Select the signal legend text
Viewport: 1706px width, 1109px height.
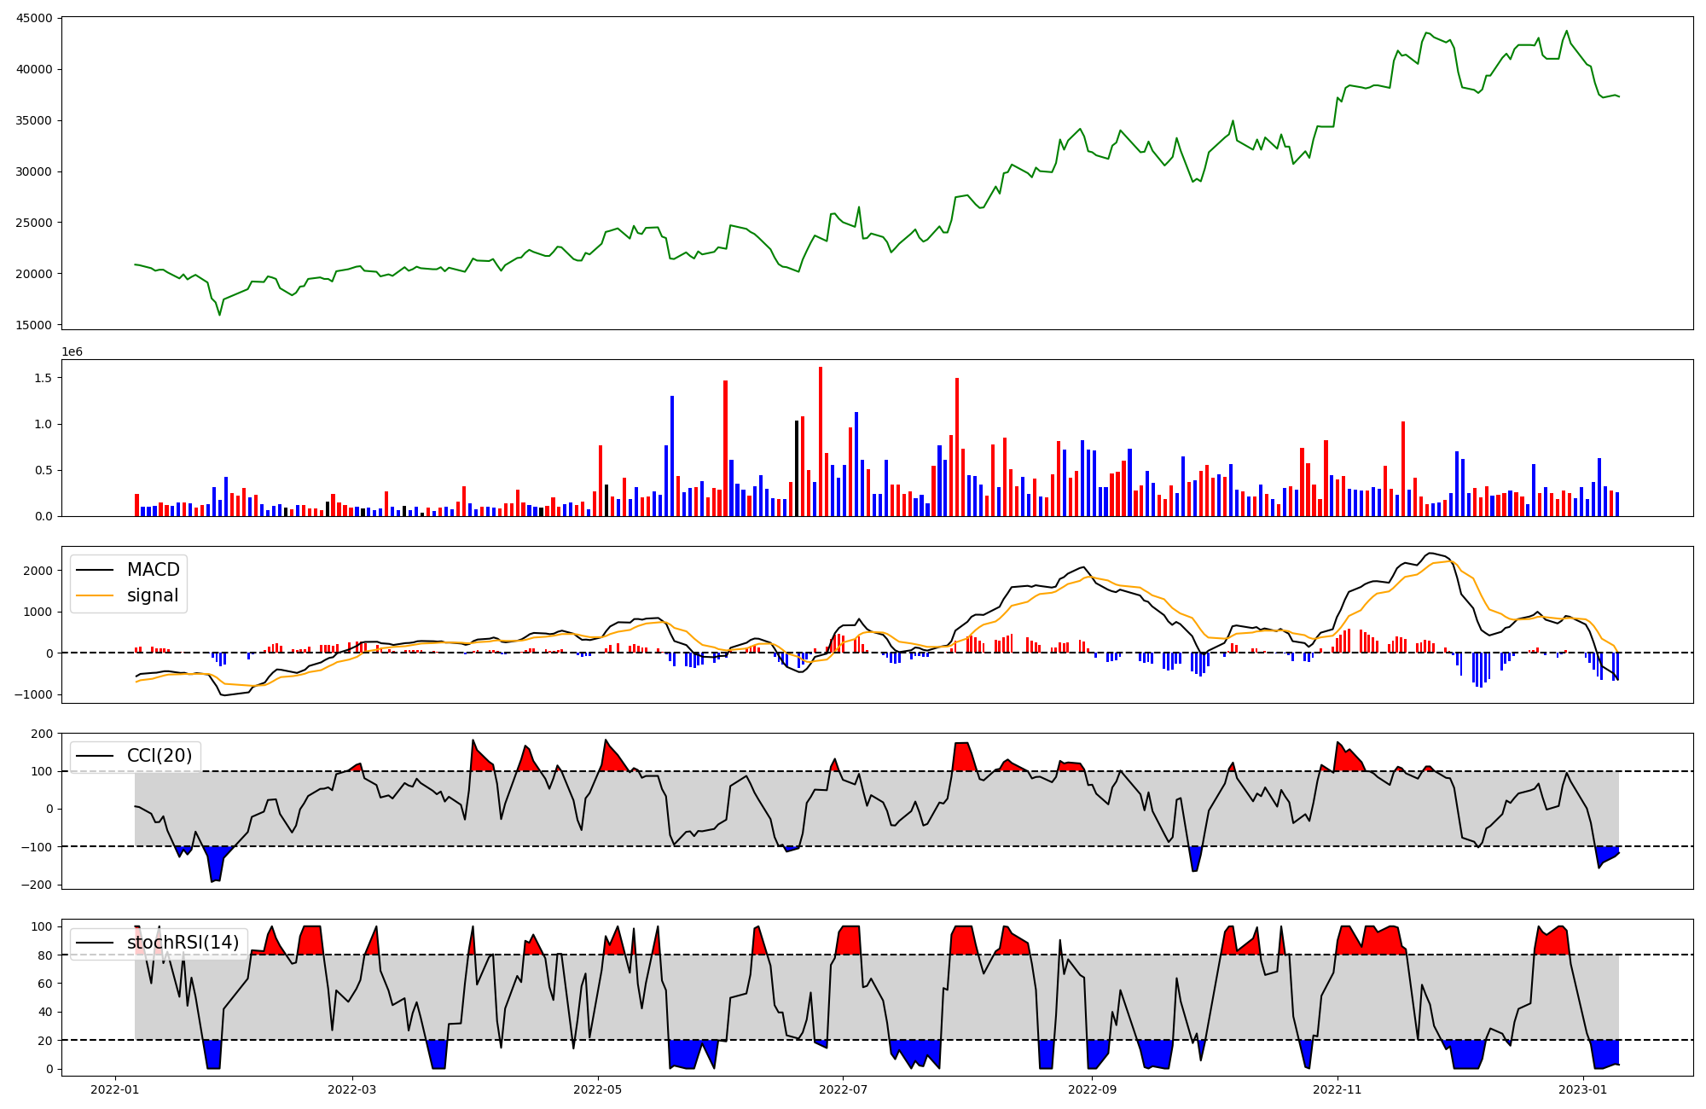coord(153,596)
